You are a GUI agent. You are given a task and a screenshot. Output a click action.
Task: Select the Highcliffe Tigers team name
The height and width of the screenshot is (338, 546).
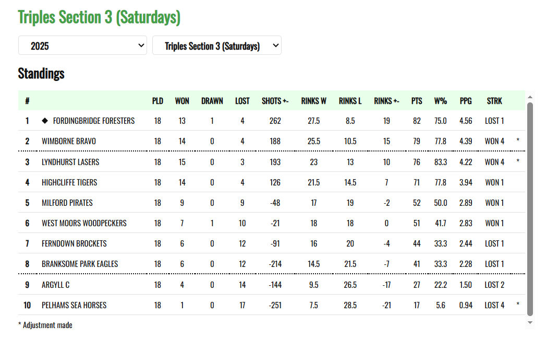[69, 182]
